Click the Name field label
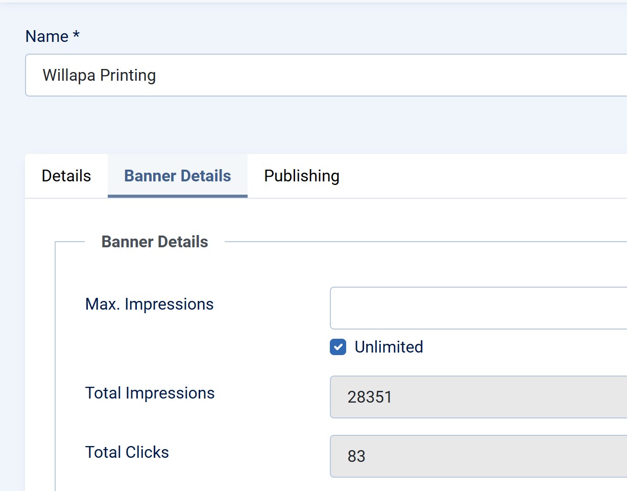 click(x=47, y=36)
